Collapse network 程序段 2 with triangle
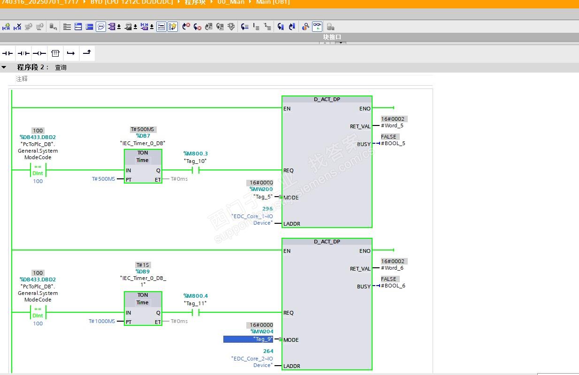The width and height of the screenshot is (579, 375). click(x=4, y=67)
